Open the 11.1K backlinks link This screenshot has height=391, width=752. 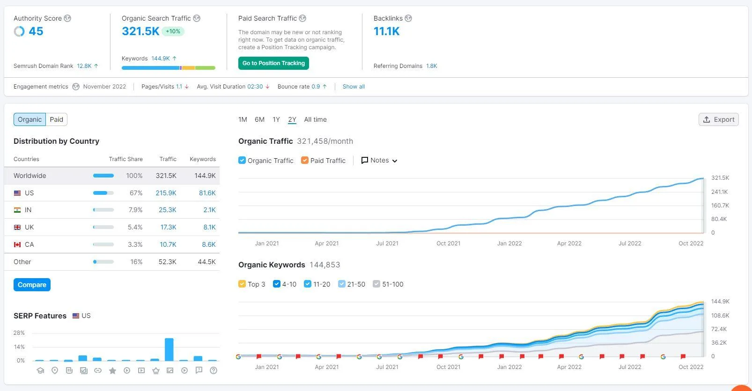pos(387,31)
